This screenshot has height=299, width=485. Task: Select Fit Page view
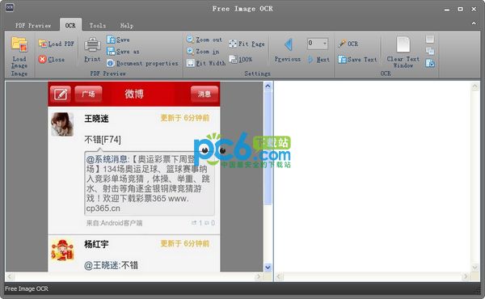247,44
